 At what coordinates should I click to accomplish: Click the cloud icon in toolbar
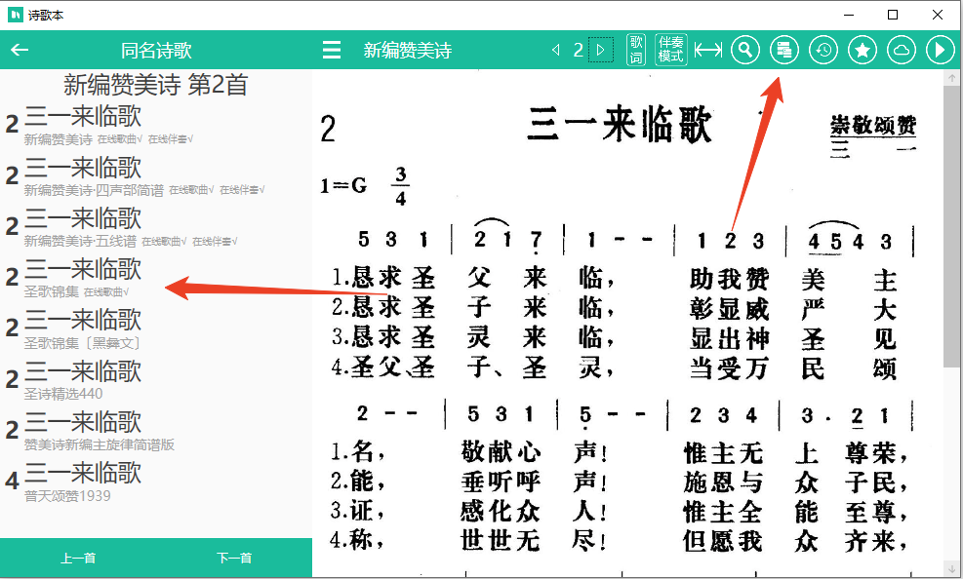tap(902, 51)
